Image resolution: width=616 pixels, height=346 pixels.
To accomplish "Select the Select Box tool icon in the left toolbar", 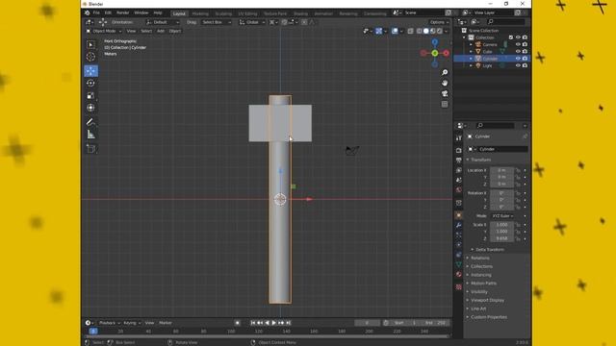I will 90,45.
